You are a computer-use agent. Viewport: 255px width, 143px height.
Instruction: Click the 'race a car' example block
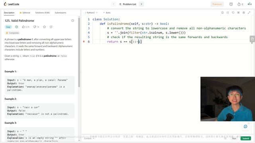[39, 111]
